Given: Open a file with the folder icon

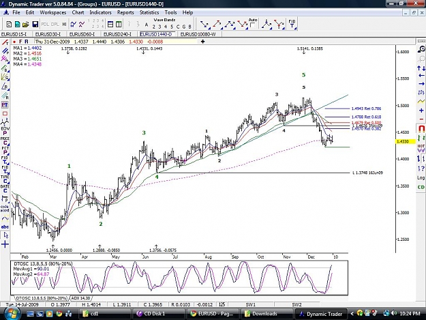Looking at the screenshot, I should [25, 25].
